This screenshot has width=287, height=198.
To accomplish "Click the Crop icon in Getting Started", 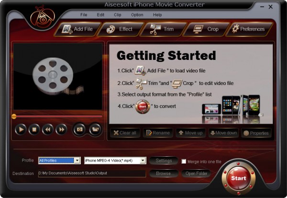I will 177,84.
